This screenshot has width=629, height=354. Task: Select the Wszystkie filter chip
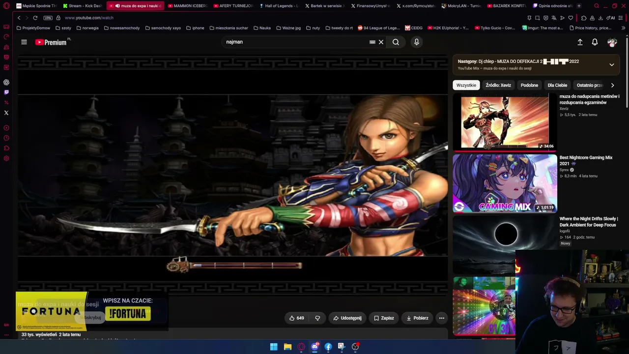click(x=466, y=85)
